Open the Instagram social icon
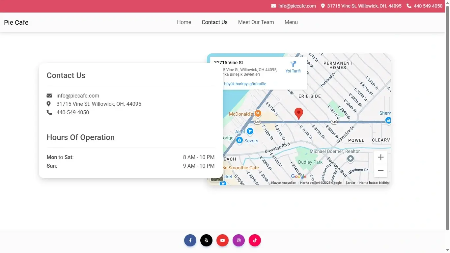This screenshot has width=450, height=253. point(239,240)
